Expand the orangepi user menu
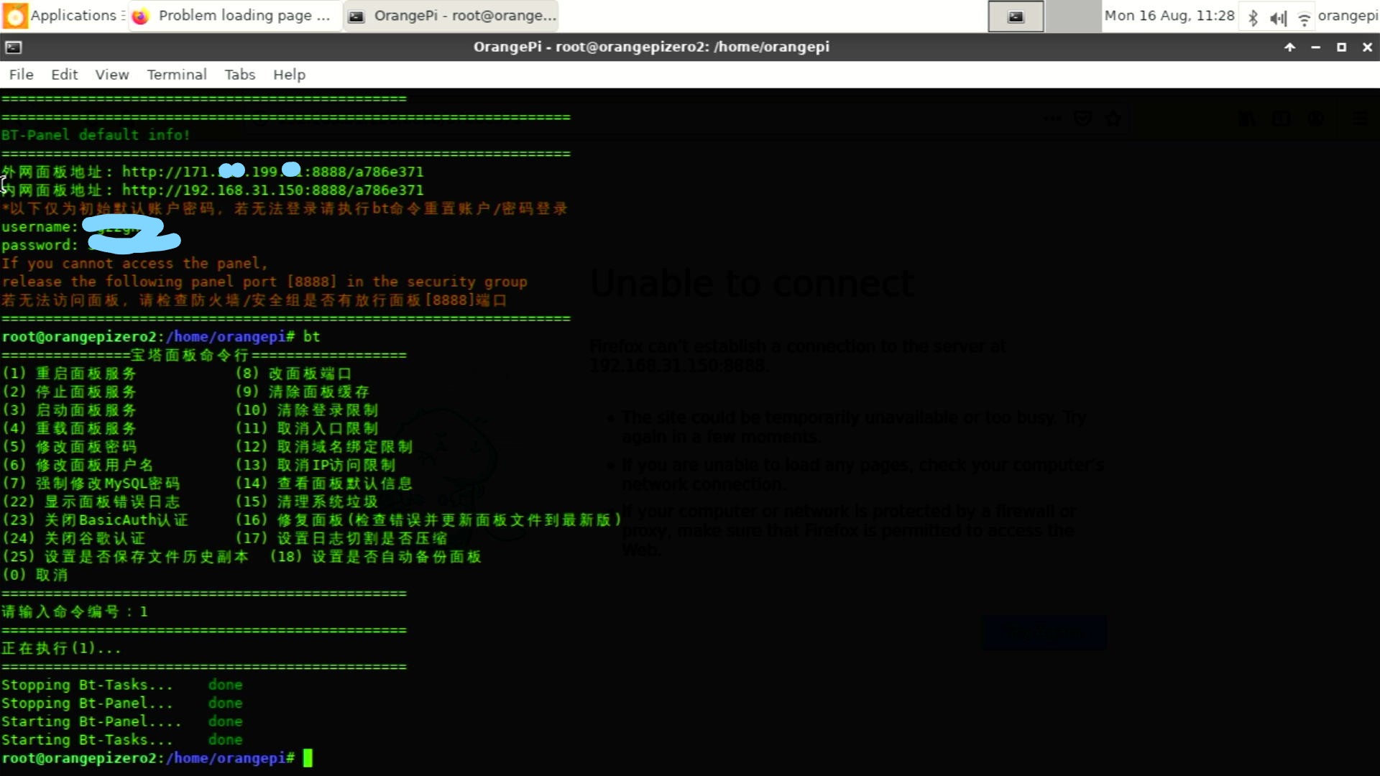 [x=1348, y=16]
